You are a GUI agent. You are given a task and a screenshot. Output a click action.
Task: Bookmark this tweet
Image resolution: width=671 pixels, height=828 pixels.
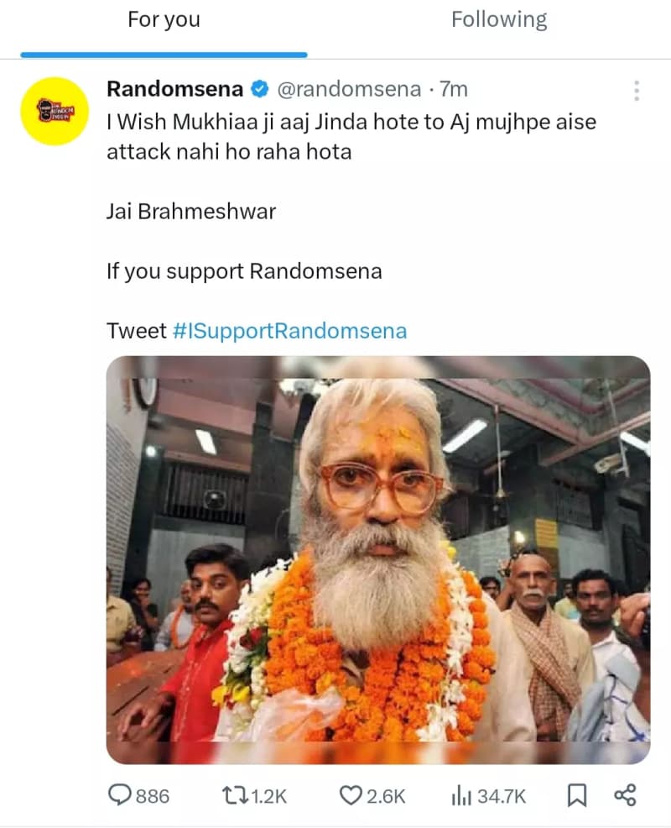[x=577, y=794]
